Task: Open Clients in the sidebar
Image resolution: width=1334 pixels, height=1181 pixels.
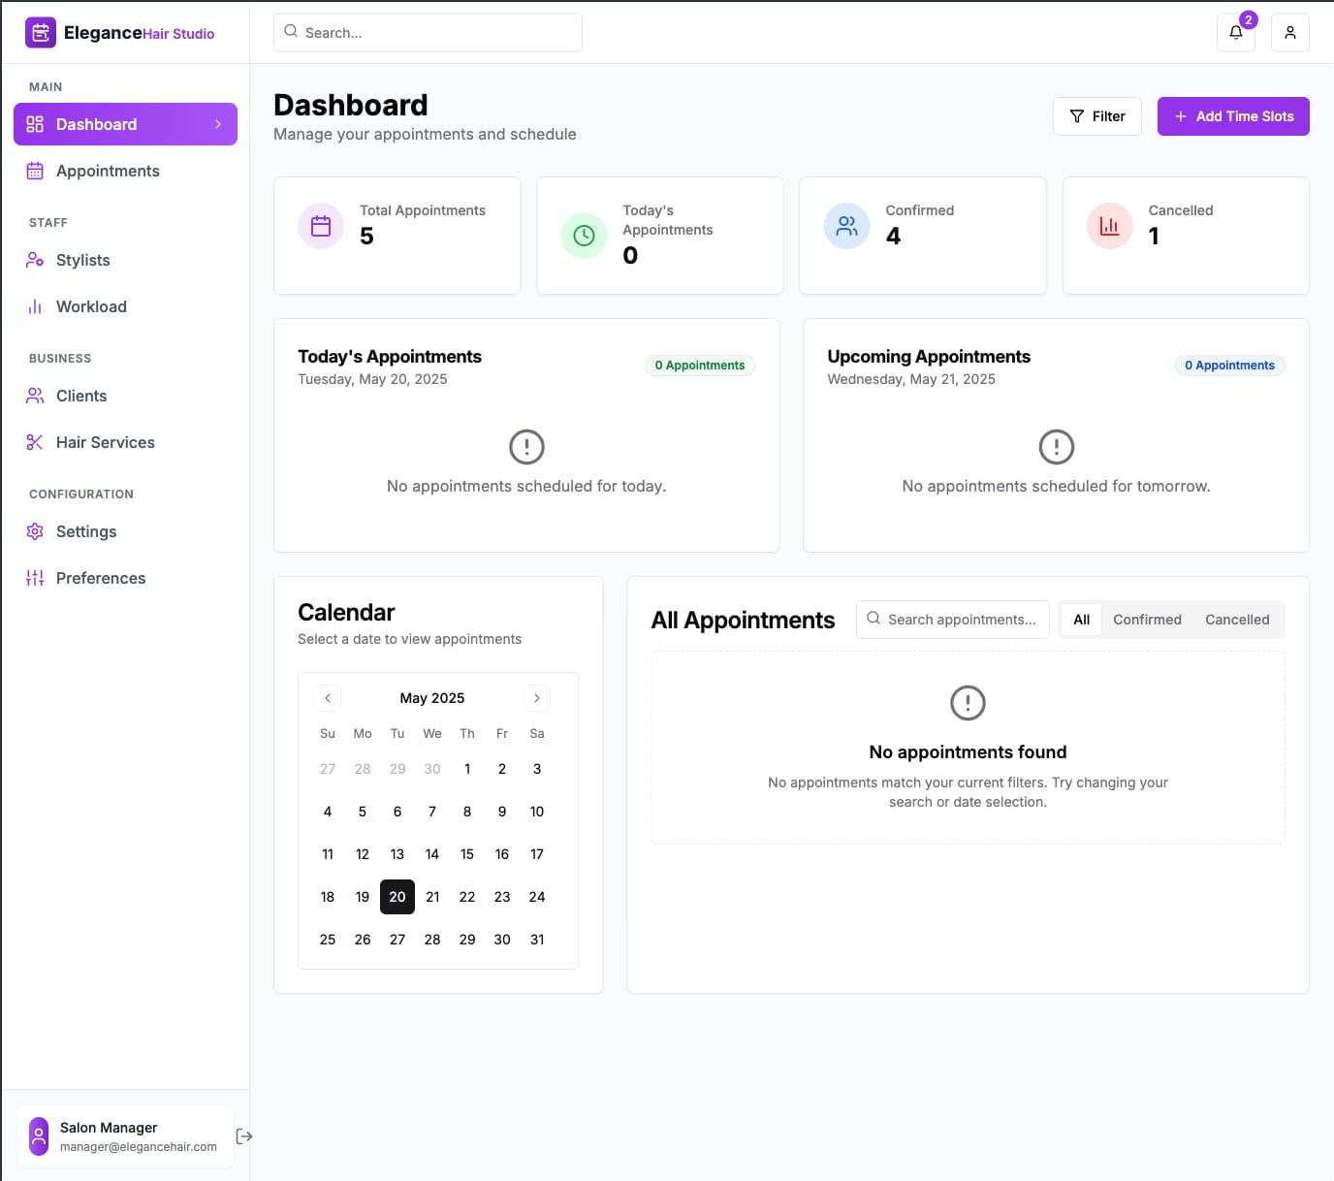Action: point(125,396)
